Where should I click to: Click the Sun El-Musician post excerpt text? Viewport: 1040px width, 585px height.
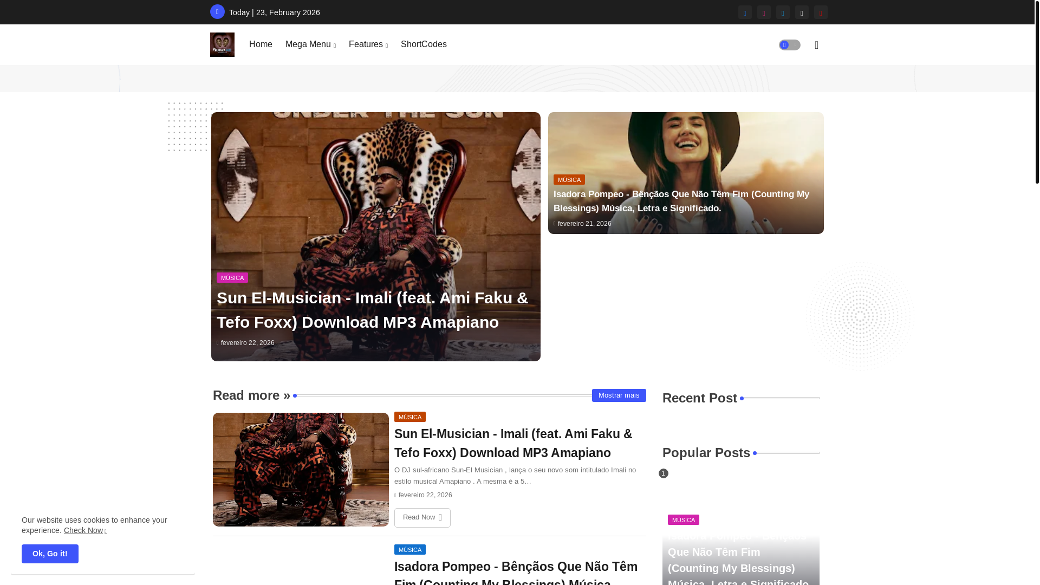[515, 476]
